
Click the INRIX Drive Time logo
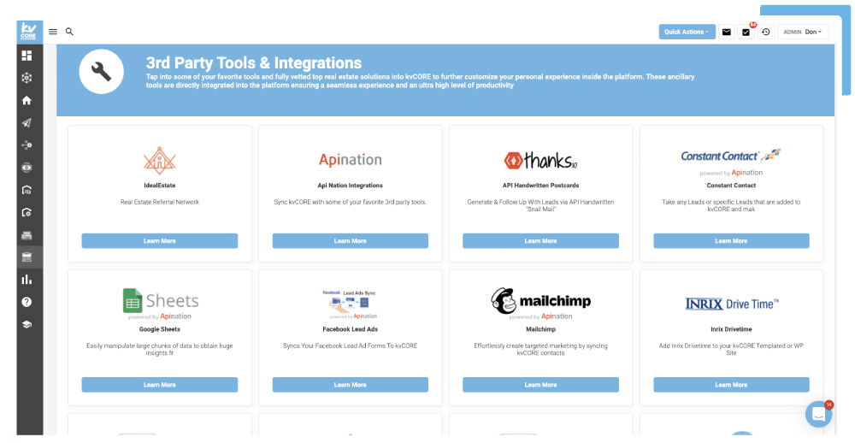[732, 304]
